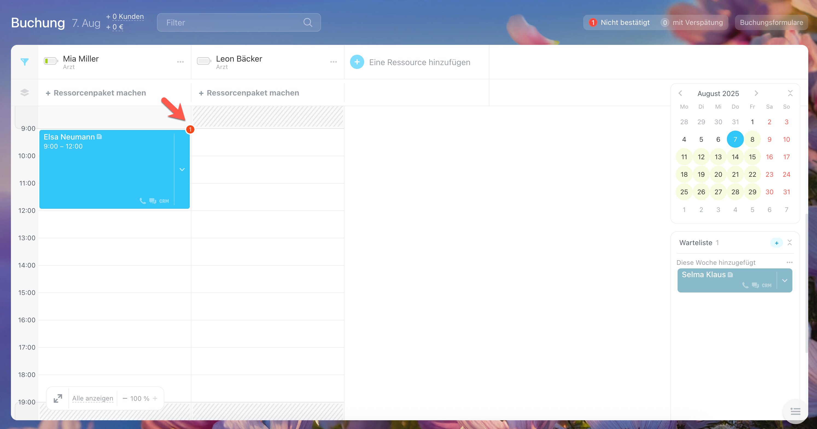Increase zoom with the plus stepper
817x429 pixels.
(x=155, y=398)
